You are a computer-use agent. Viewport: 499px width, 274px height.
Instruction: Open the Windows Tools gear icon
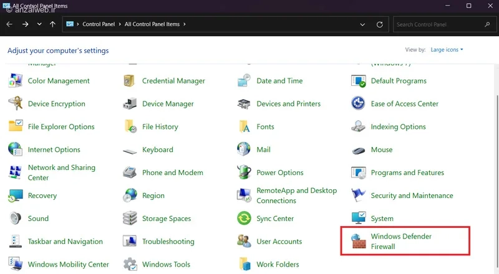(130, 264)
